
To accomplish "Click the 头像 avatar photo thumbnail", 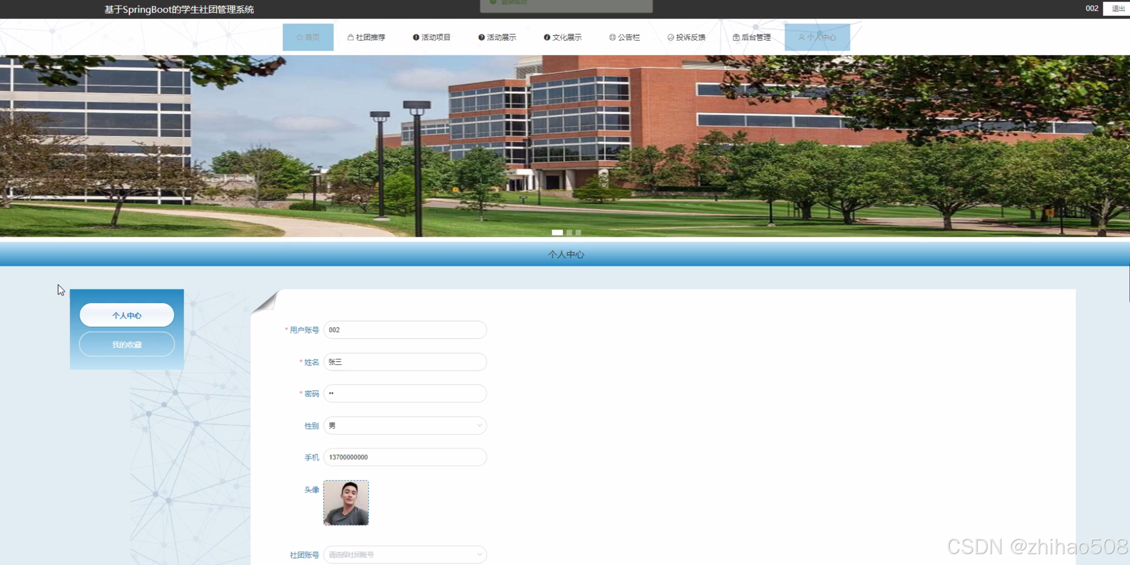I will (346, 503).
